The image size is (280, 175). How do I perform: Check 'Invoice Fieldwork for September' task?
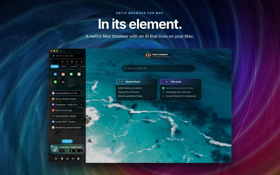click(163, 96)
